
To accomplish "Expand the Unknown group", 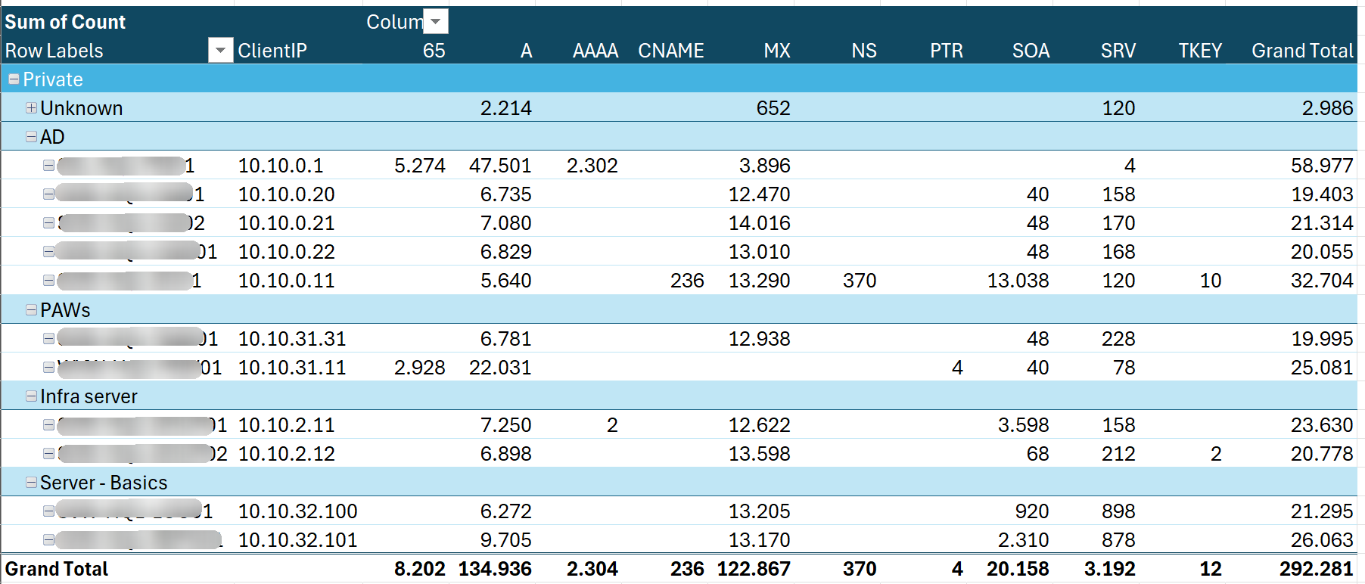I will [31, 108].
